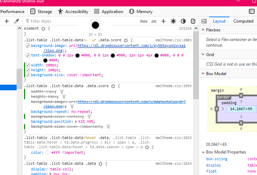Open the maltheme.css:2003 source link

(x=174, y=40)
